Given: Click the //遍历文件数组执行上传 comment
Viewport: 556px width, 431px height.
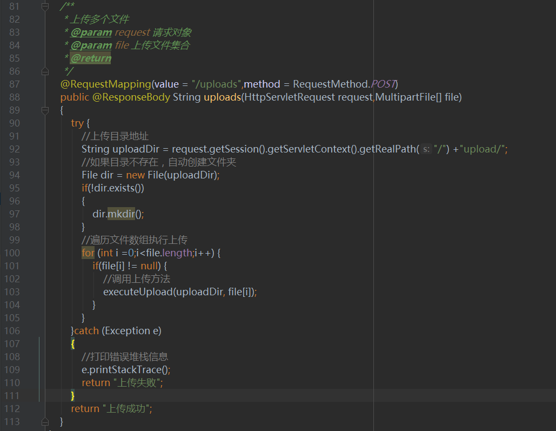Looking at the screenshot, I should (135, 240).
